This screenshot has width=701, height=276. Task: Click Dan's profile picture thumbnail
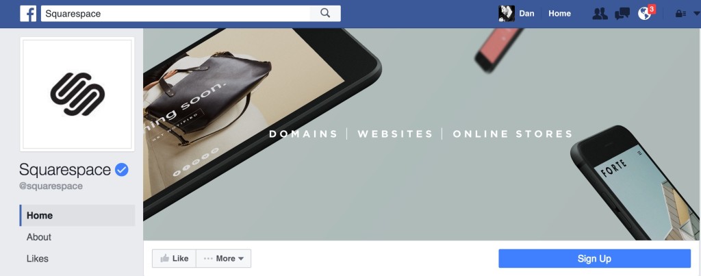[x=507, y=14]
